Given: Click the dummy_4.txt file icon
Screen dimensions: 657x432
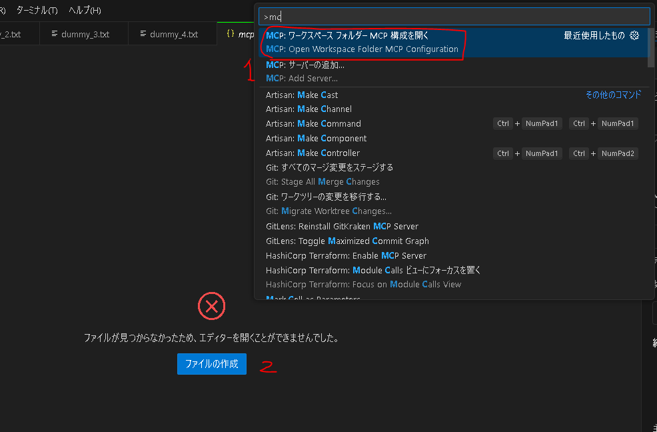Looking at the screenshot, I should (143, 33).
